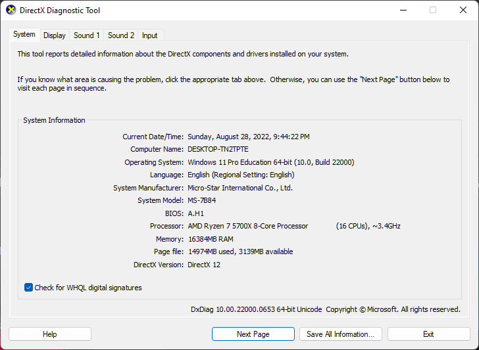The image size is (479, 350).
Task: Minimize the DirectX Diagnostic Tool window
Action: click(x=402, y=11)
